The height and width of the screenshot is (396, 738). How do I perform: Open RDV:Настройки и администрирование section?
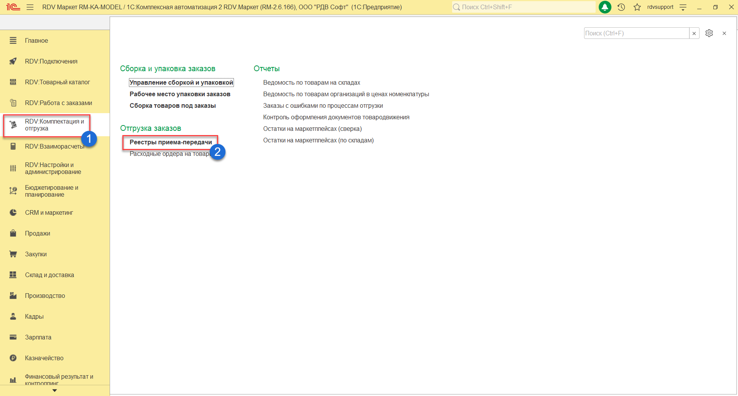coord(53,168)
